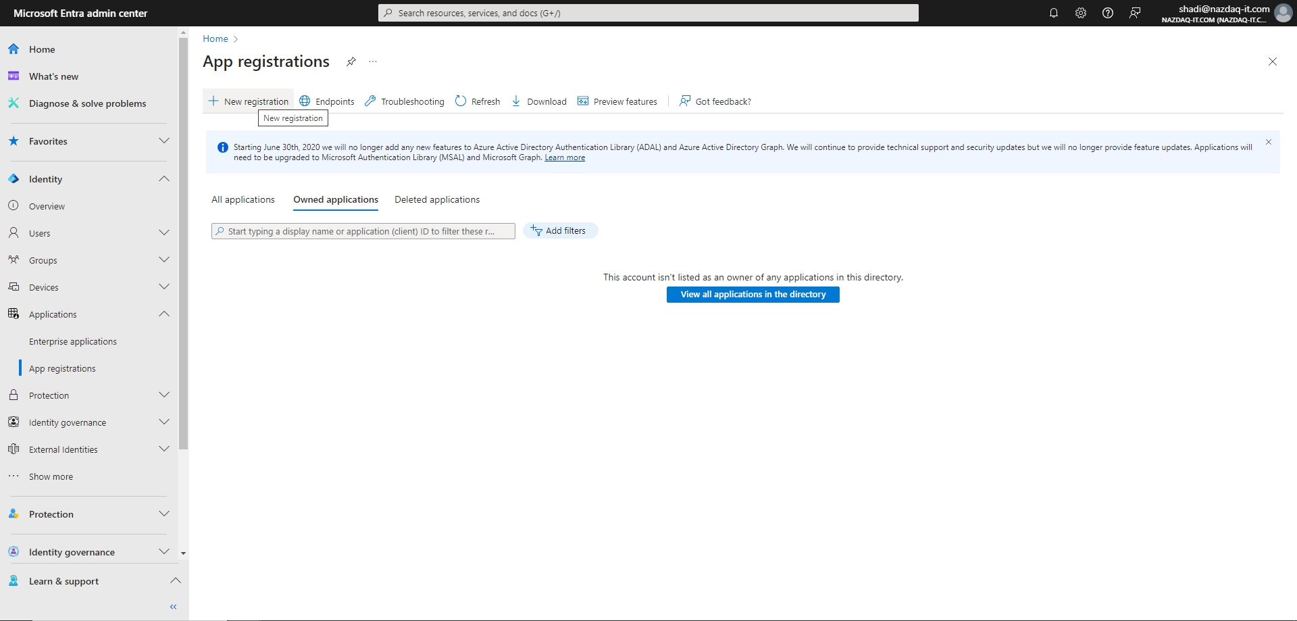Switch to the Deleted applications tab
The width and height of the screenshot is (1297, 621).
[436, 200]
